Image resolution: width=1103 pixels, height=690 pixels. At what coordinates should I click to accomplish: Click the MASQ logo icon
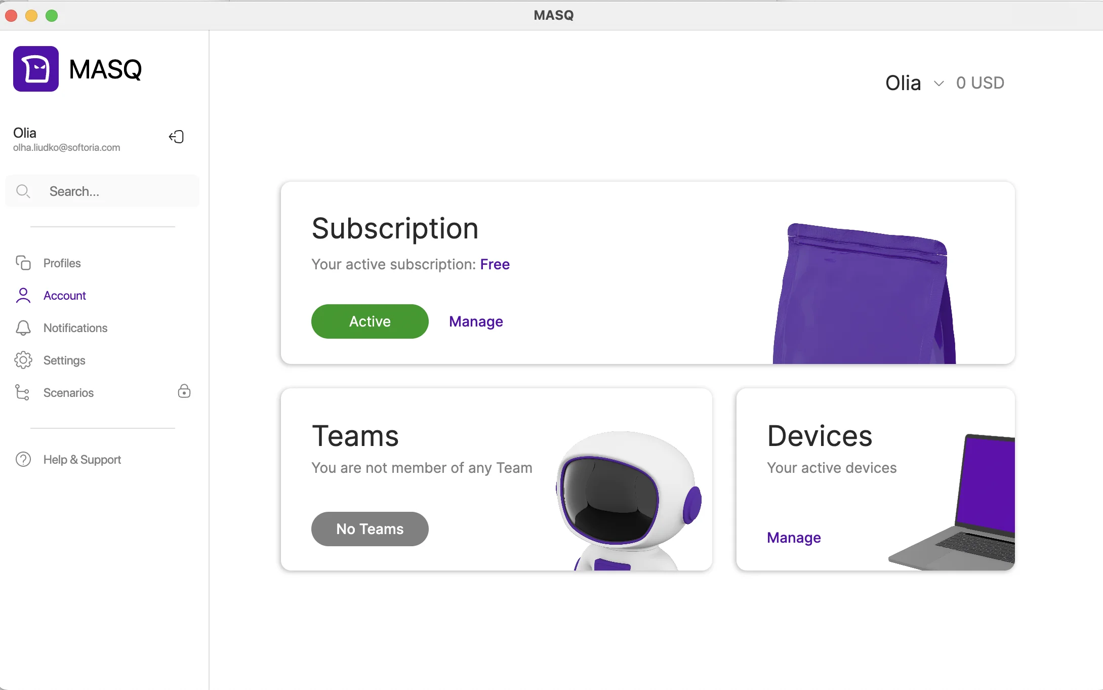click(x=36, y=69)
